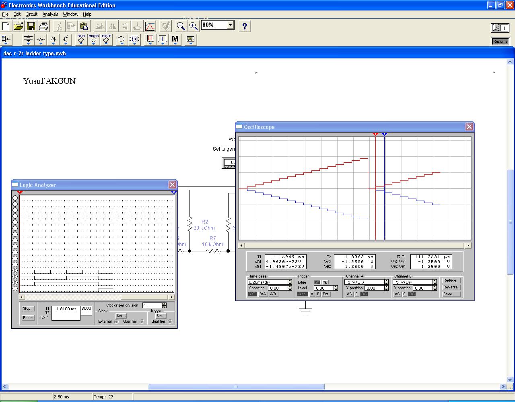Open the Digital ICs parts bin
515x402 pixels.
(106, 39)
